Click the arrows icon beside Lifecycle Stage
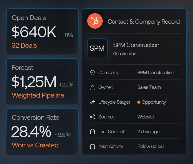The height and width of the screenshot is (164, 193). pos(92,102)
